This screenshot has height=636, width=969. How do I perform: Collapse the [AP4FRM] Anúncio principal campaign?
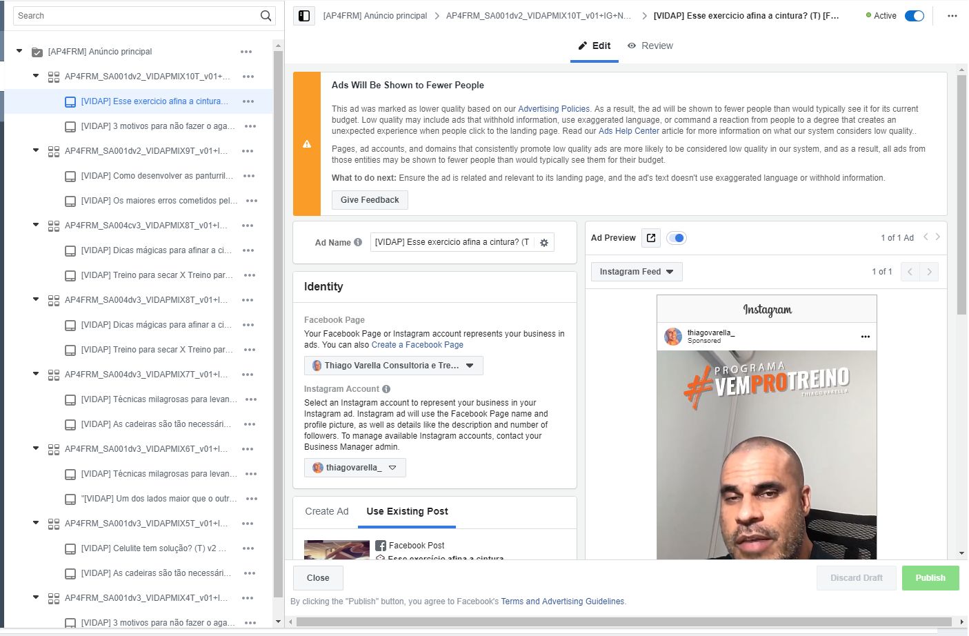(x=19, y=51)
